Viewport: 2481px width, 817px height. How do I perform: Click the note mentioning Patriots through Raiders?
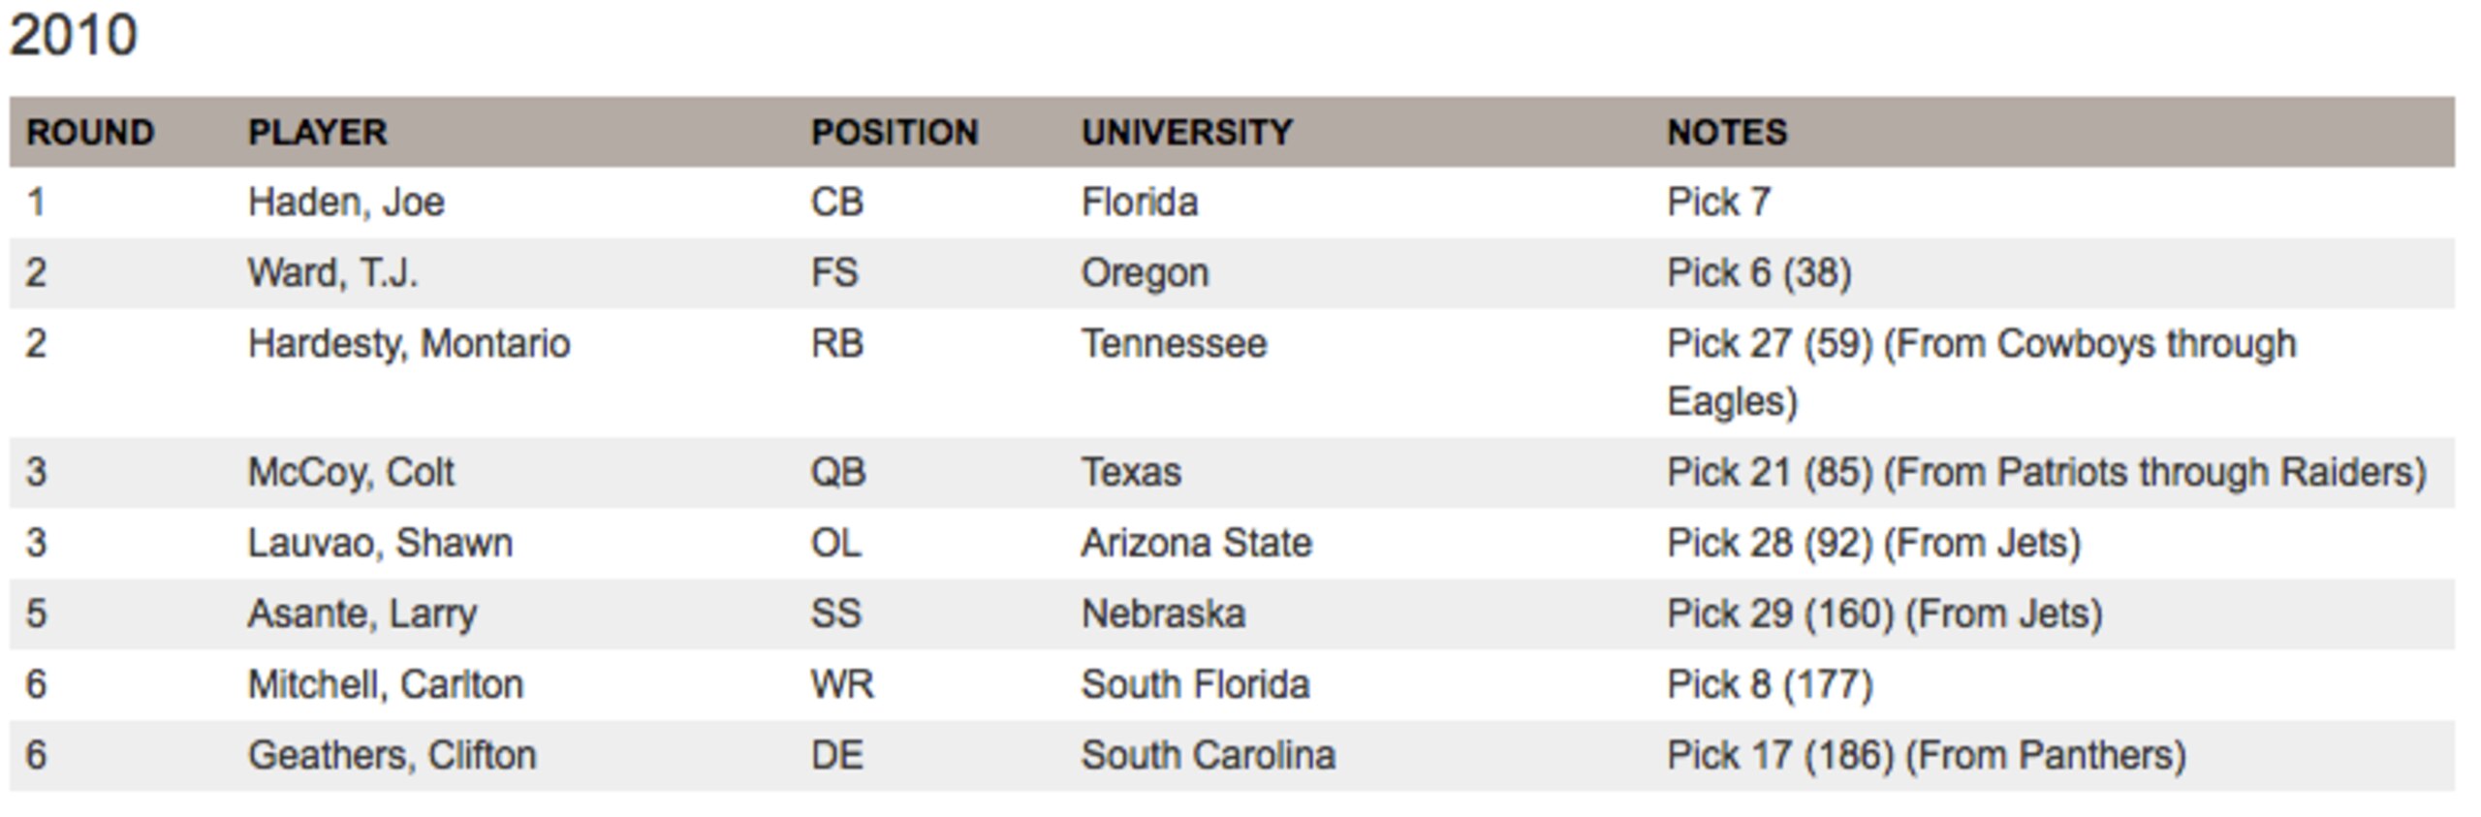tap(2047, 474)
